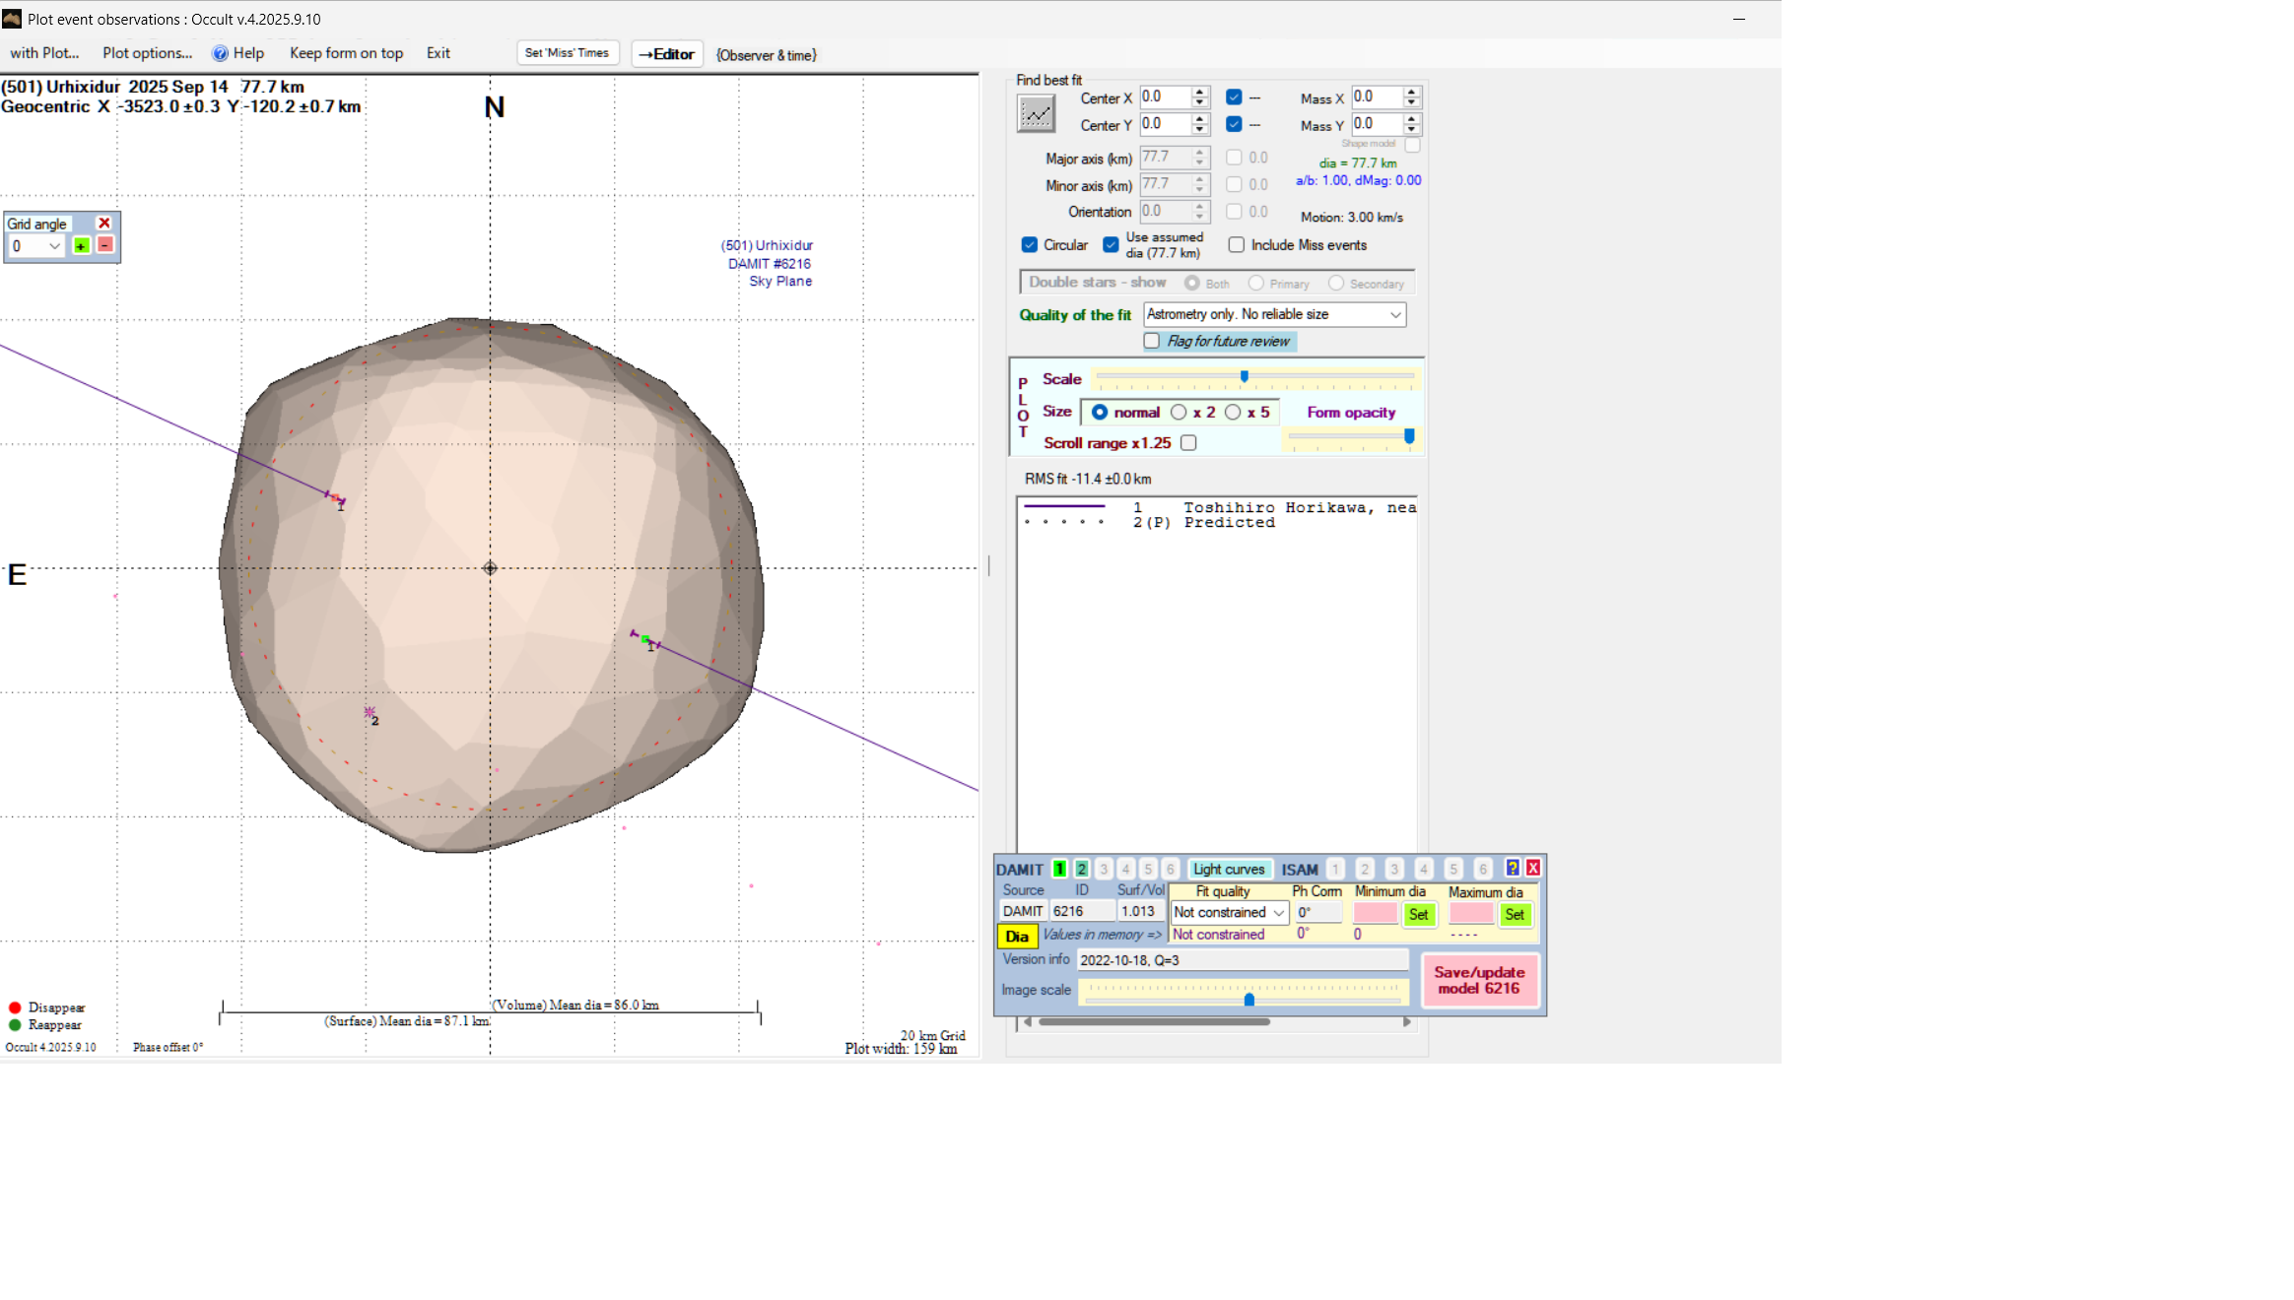Viewport: 2294px width, 1300px height.
Task: Open the with Plot menu
Action: click(x=44, y=53)
